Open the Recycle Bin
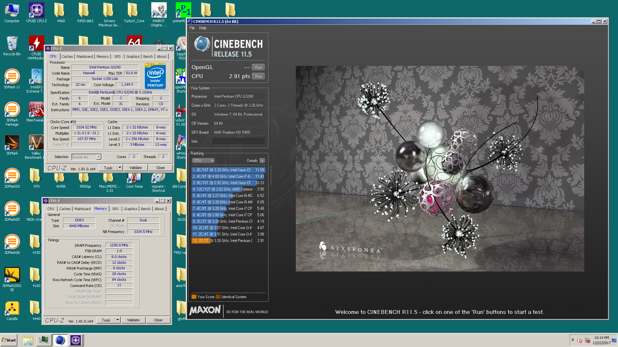The width and height of the screenshot is (618, 347). point(12,46)
